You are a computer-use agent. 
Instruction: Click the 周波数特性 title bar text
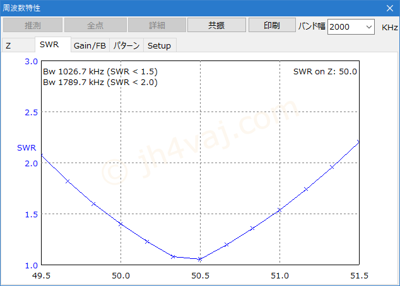[x=21, y=8]
